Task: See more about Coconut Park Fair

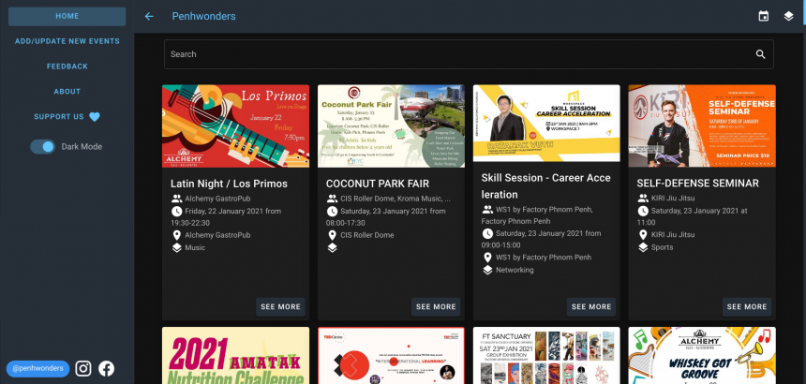Action: pos(436,307)
